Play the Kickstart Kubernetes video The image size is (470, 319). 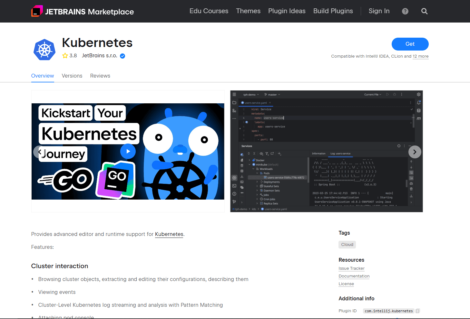point(128,151)
